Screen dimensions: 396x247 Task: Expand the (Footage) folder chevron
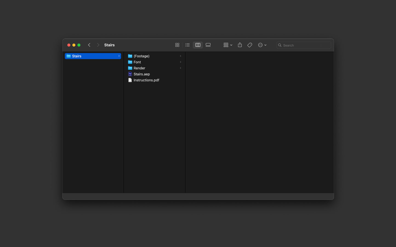point(180,56)
